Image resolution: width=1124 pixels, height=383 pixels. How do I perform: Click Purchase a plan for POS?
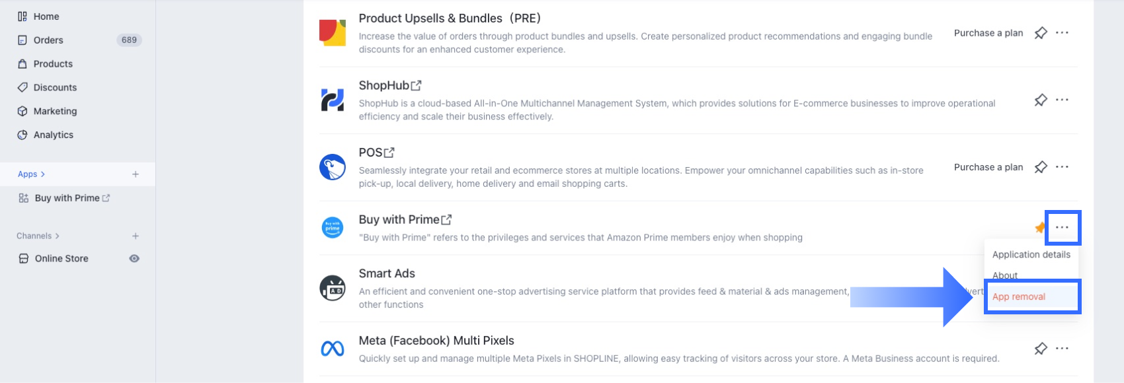click(x=988, y=167)
